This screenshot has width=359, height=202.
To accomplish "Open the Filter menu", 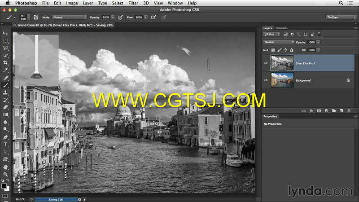I will [x=133, y=3].
